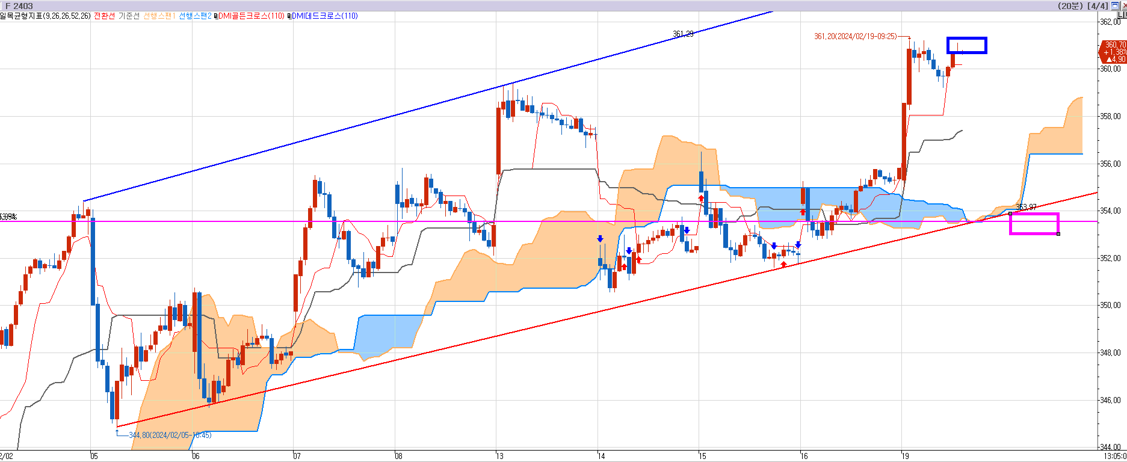Screen dimensions: 1127x462
Task: Click the 13 date label on time axis
Action: point(499,457)
